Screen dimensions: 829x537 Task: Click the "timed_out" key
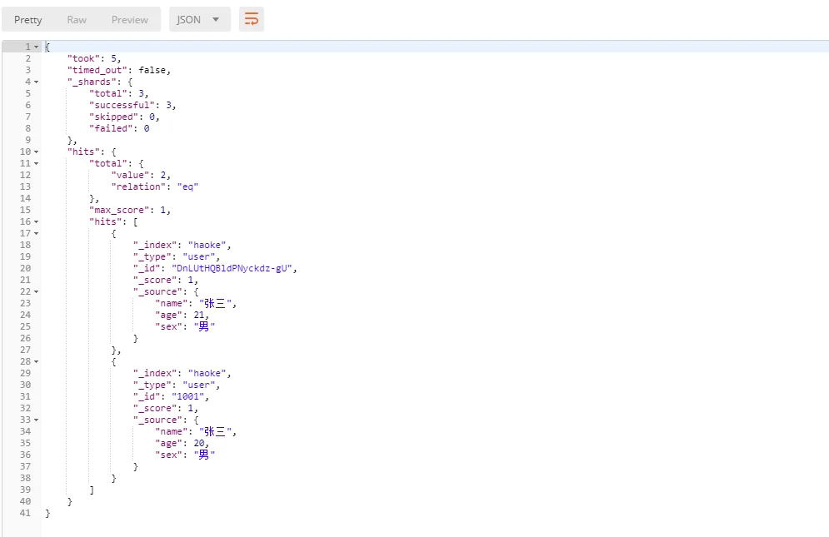coord(97,70)
